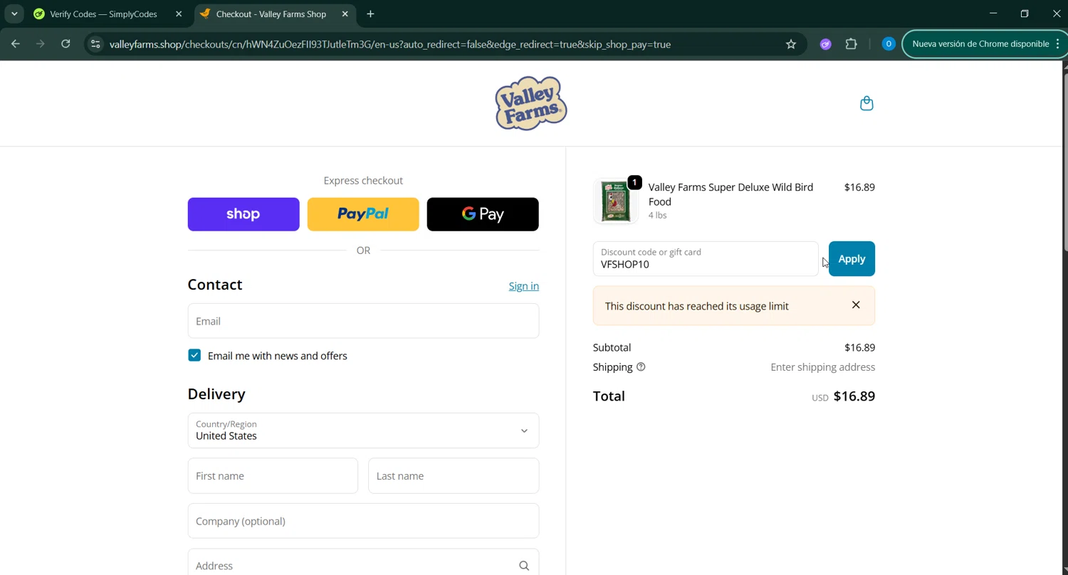This screenshot has height=575, width=1068.
Task: Go back to the previous page
Action: point(16,44)
